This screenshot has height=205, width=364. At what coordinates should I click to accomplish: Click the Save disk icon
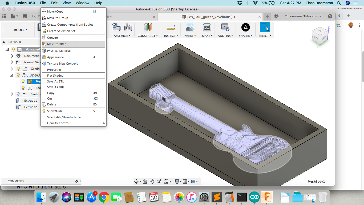(25, 16)
